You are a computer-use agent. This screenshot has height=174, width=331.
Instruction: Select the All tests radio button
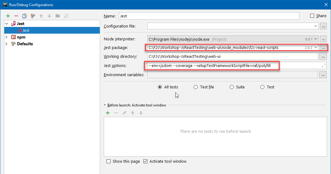click(x=160, y=87)
